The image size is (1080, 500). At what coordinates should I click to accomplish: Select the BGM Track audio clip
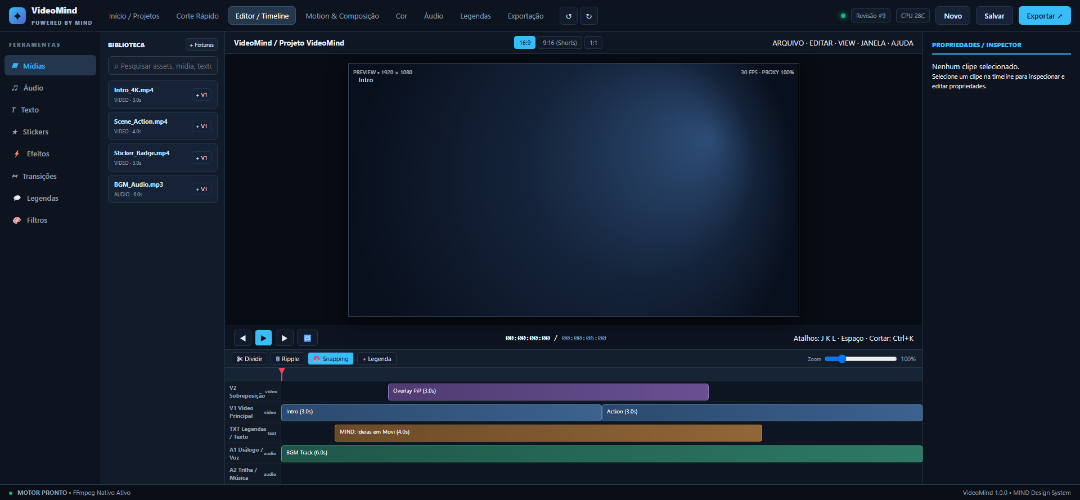point(602,454)
